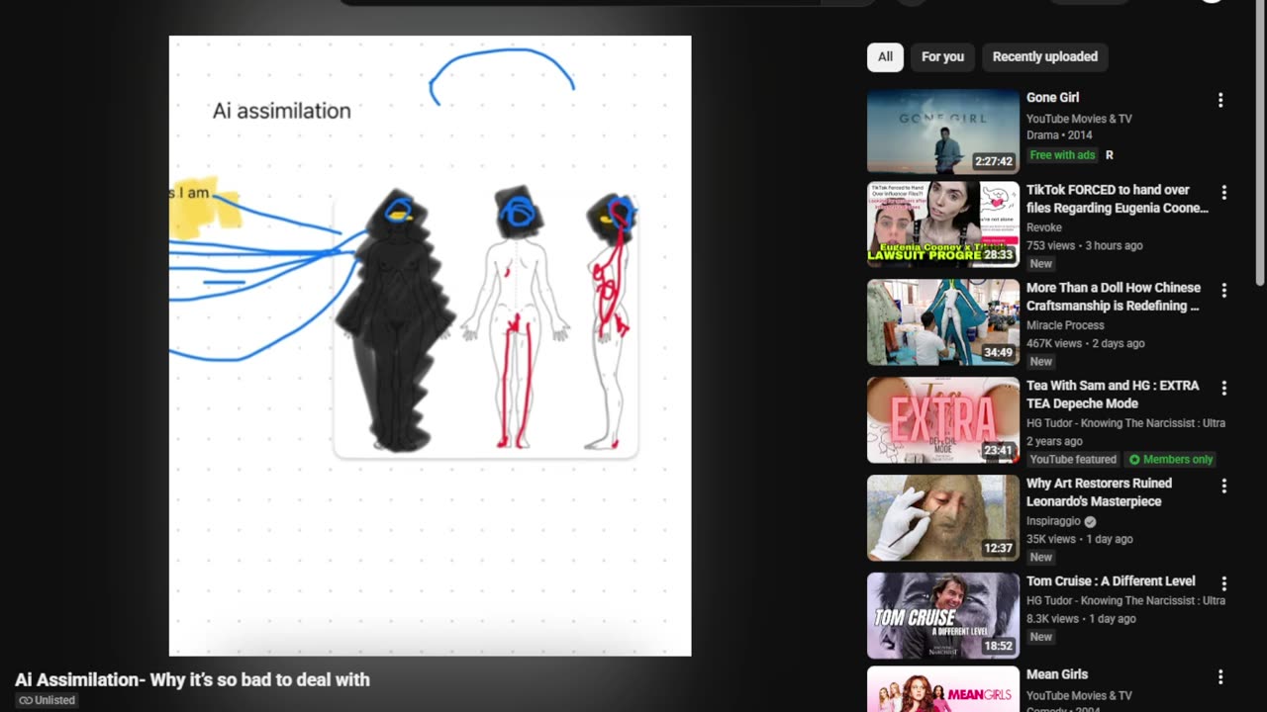Open Gone Girl movie thumbnail
1267x712 pixels.
click(x=943, y=132)
